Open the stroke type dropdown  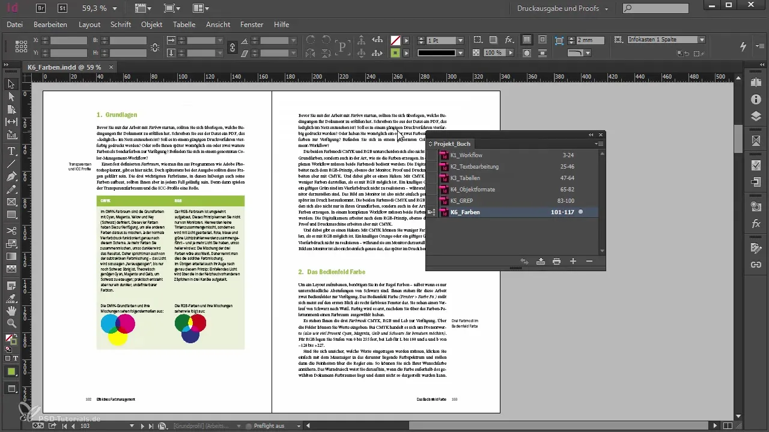coord(460,53)
